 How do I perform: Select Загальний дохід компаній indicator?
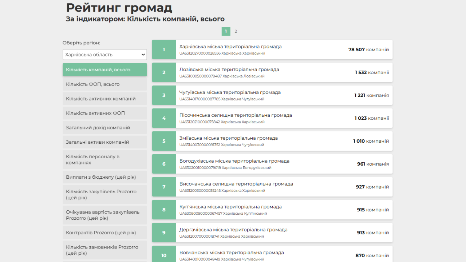click(x=104, y=128)
